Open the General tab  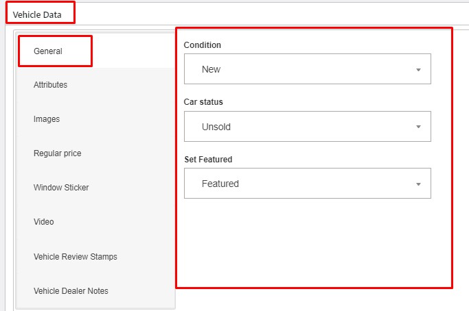tap(48, 51)
